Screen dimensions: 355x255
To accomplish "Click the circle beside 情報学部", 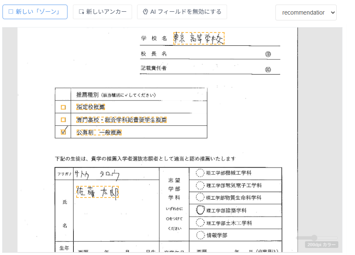I will click(200, 235).
